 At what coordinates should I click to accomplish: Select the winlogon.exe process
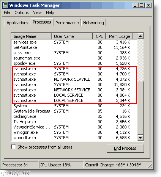click(x=74, y=132)
